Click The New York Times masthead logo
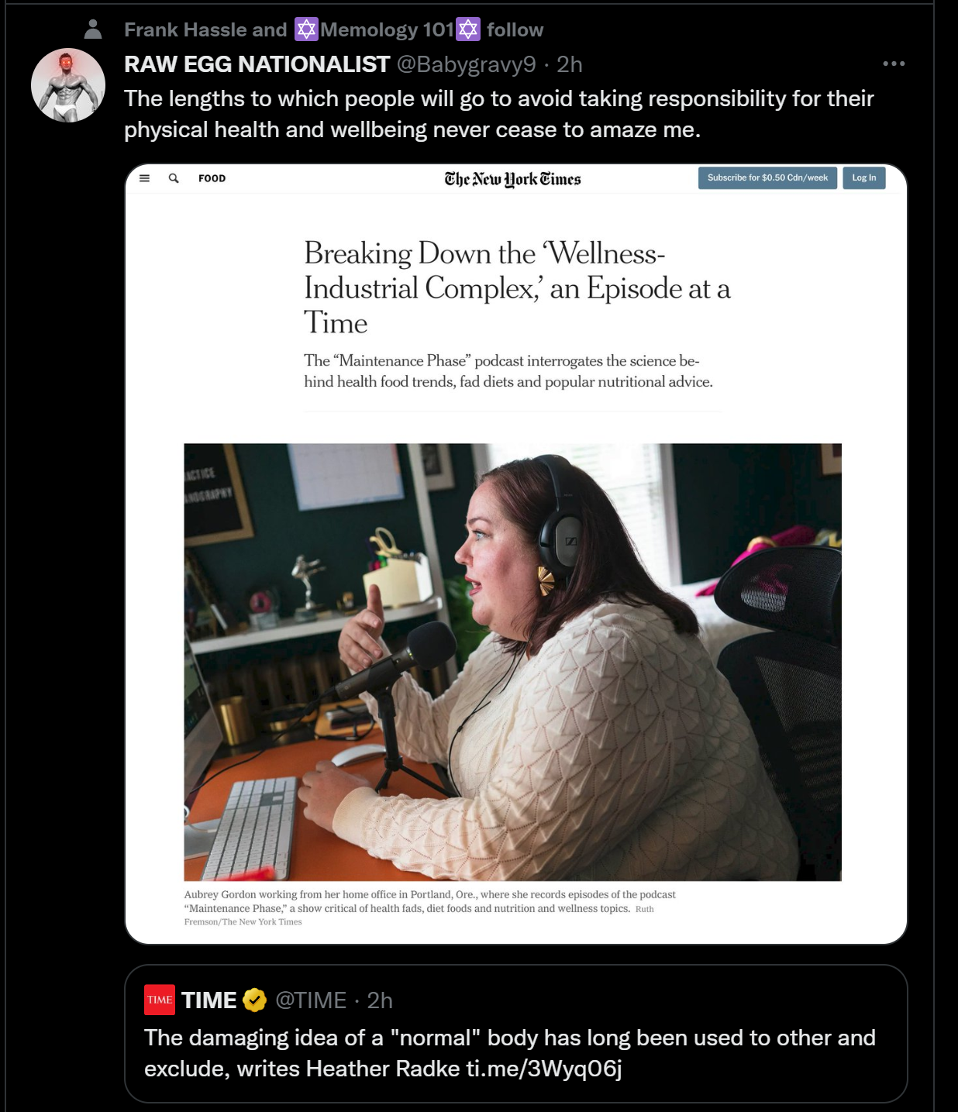Screen dimensions: 958x1112 tap(512, 179)
